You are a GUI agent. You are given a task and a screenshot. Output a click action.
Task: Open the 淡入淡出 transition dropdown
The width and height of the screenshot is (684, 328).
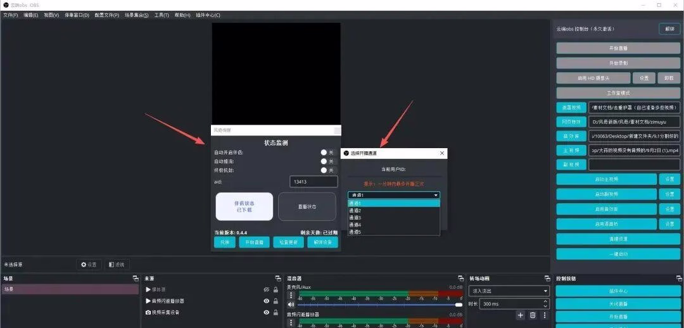[x=509, y=291]
